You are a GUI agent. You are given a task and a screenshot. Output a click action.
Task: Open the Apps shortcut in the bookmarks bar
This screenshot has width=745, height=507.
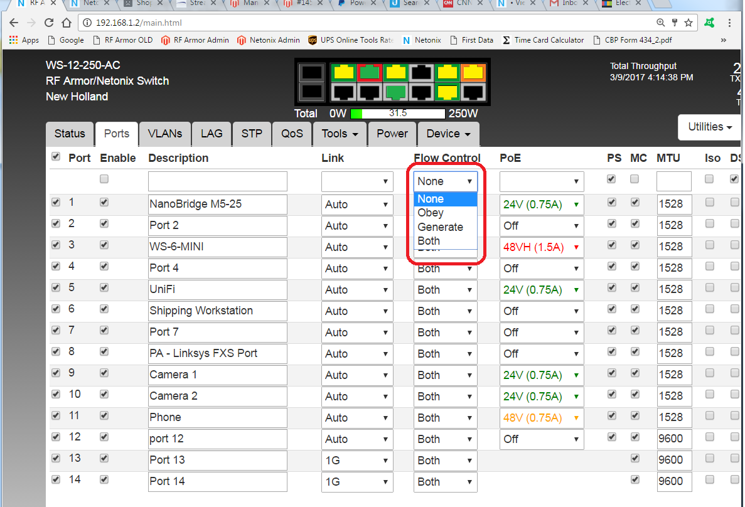24,40
